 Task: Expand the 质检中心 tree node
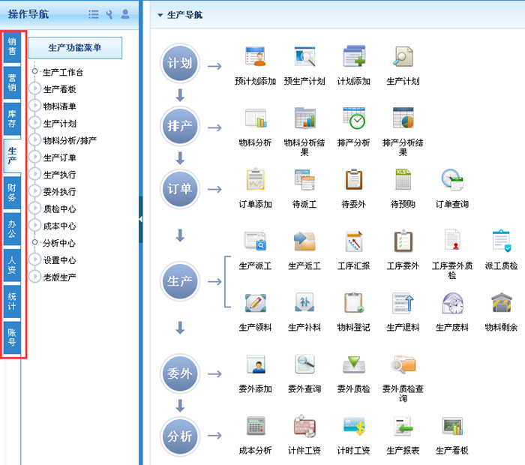click(x=34, y=209)
